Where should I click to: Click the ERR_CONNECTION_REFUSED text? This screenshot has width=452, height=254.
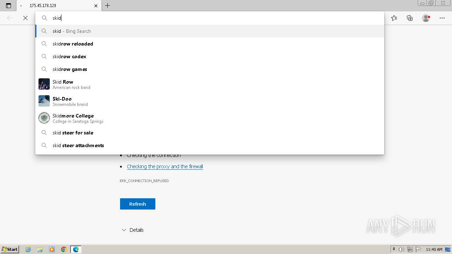[144, 181]
